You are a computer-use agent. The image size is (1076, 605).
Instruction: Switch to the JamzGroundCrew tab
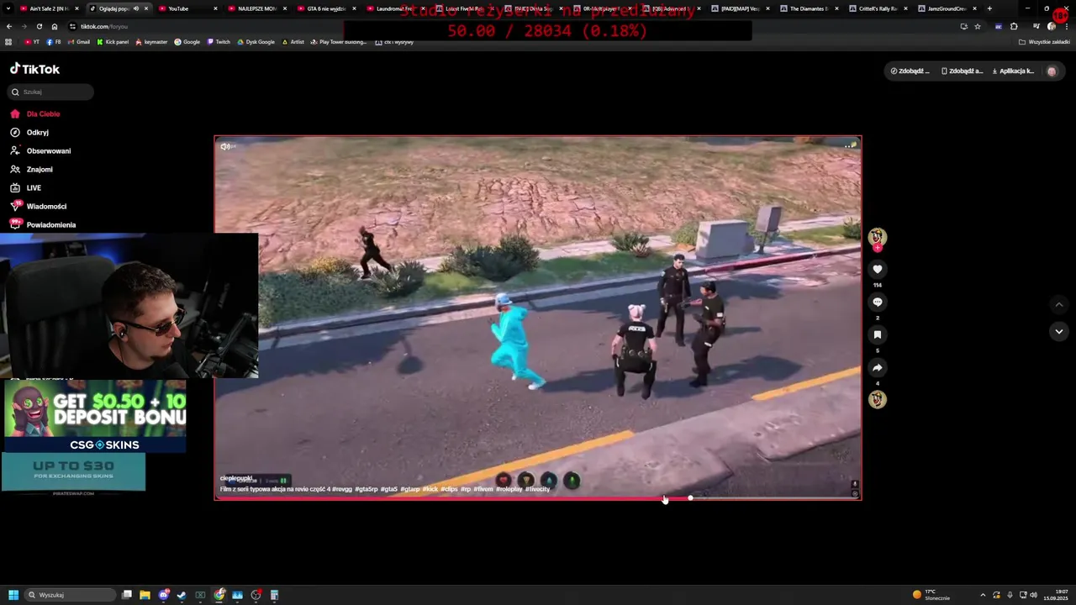947,8
